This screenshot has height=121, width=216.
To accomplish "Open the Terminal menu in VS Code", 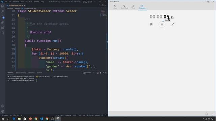I will pos(36,2).
